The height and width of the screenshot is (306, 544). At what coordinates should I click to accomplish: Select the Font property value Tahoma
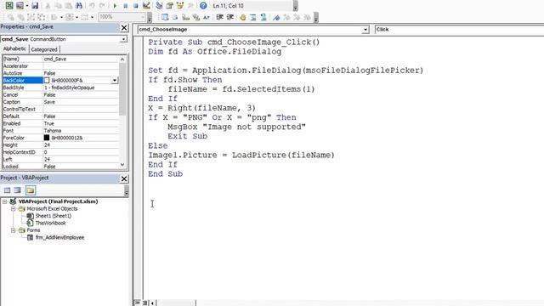tap(53, 131)
